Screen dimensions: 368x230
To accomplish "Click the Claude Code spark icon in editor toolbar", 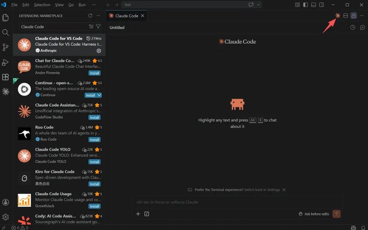I will tap(338, 16).
